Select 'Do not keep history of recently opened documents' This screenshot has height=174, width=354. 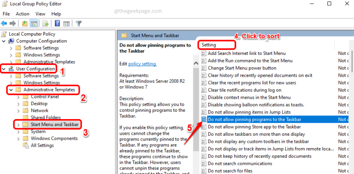pos(260,156)
